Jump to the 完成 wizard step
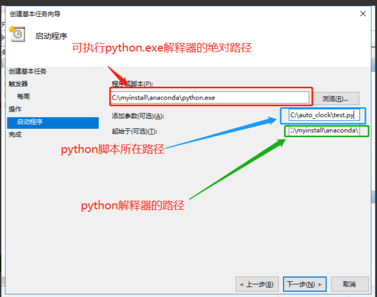 click(15, 135)
